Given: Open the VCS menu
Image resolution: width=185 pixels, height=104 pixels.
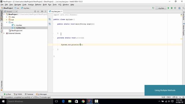Looking at the screenshot, I should (x=60, y=5).
